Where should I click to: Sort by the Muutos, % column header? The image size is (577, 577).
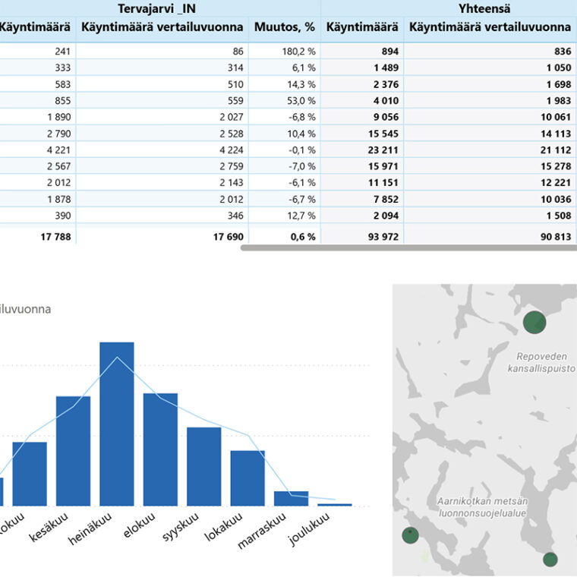285,27
